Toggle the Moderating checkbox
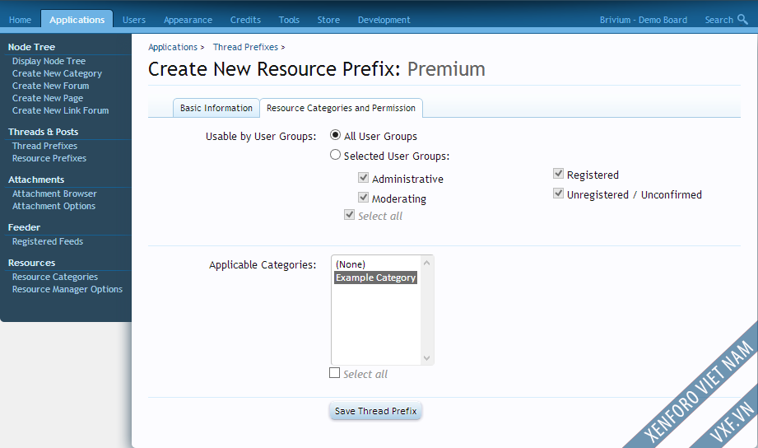 tap(363, 198)
